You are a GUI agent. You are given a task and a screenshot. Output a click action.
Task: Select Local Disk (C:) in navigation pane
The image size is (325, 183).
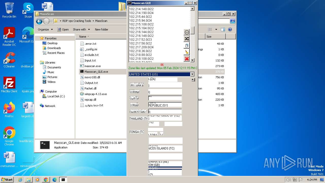click(54, 96)
